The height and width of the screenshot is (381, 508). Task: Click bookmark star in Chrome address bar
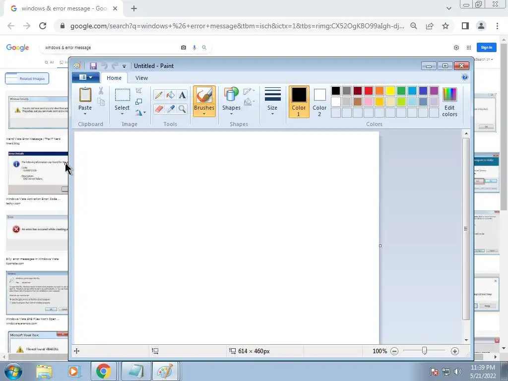[x=445, y=26]
